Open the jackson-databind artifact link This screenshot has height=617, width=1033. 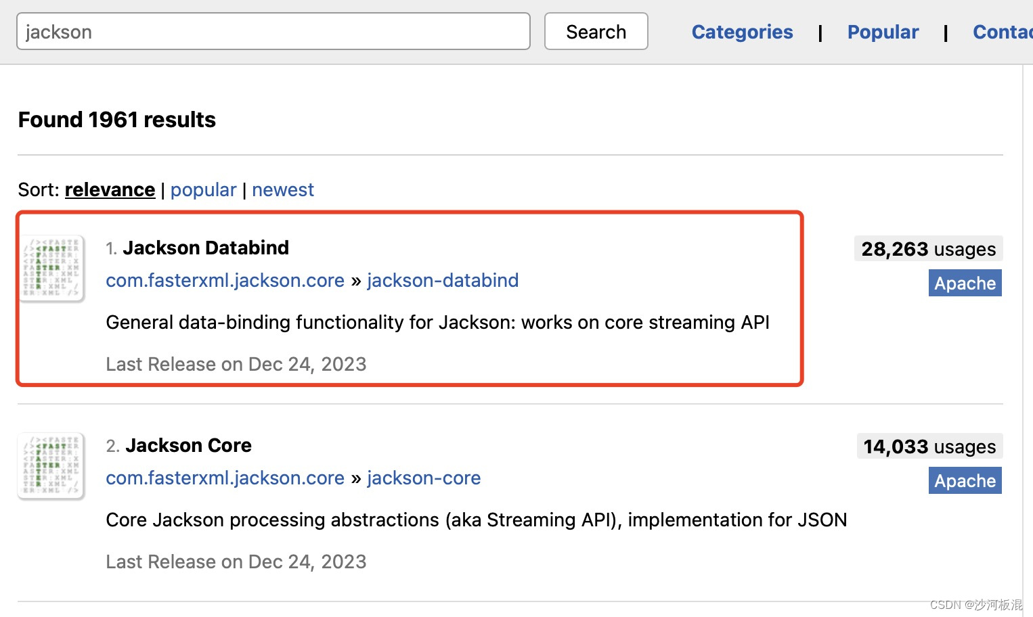(442, 280)
